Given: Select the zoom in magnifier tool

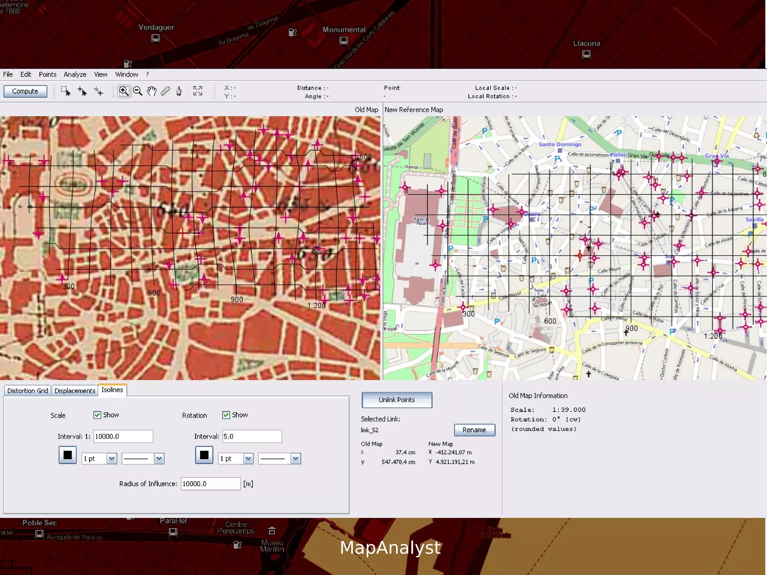Looking at the screenshot, I should point(124,91).
